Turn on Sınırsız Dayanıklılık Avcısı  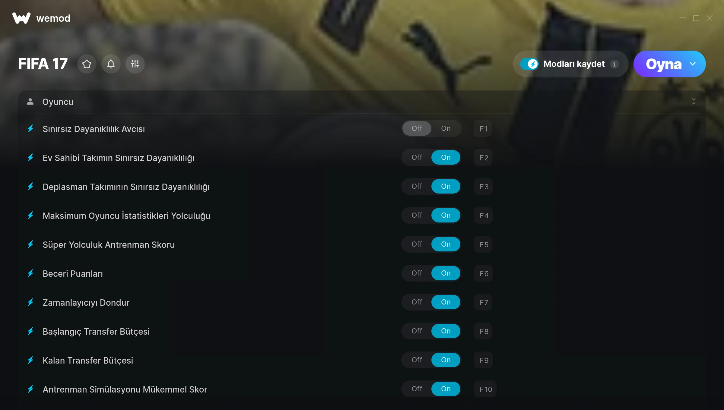446,128
